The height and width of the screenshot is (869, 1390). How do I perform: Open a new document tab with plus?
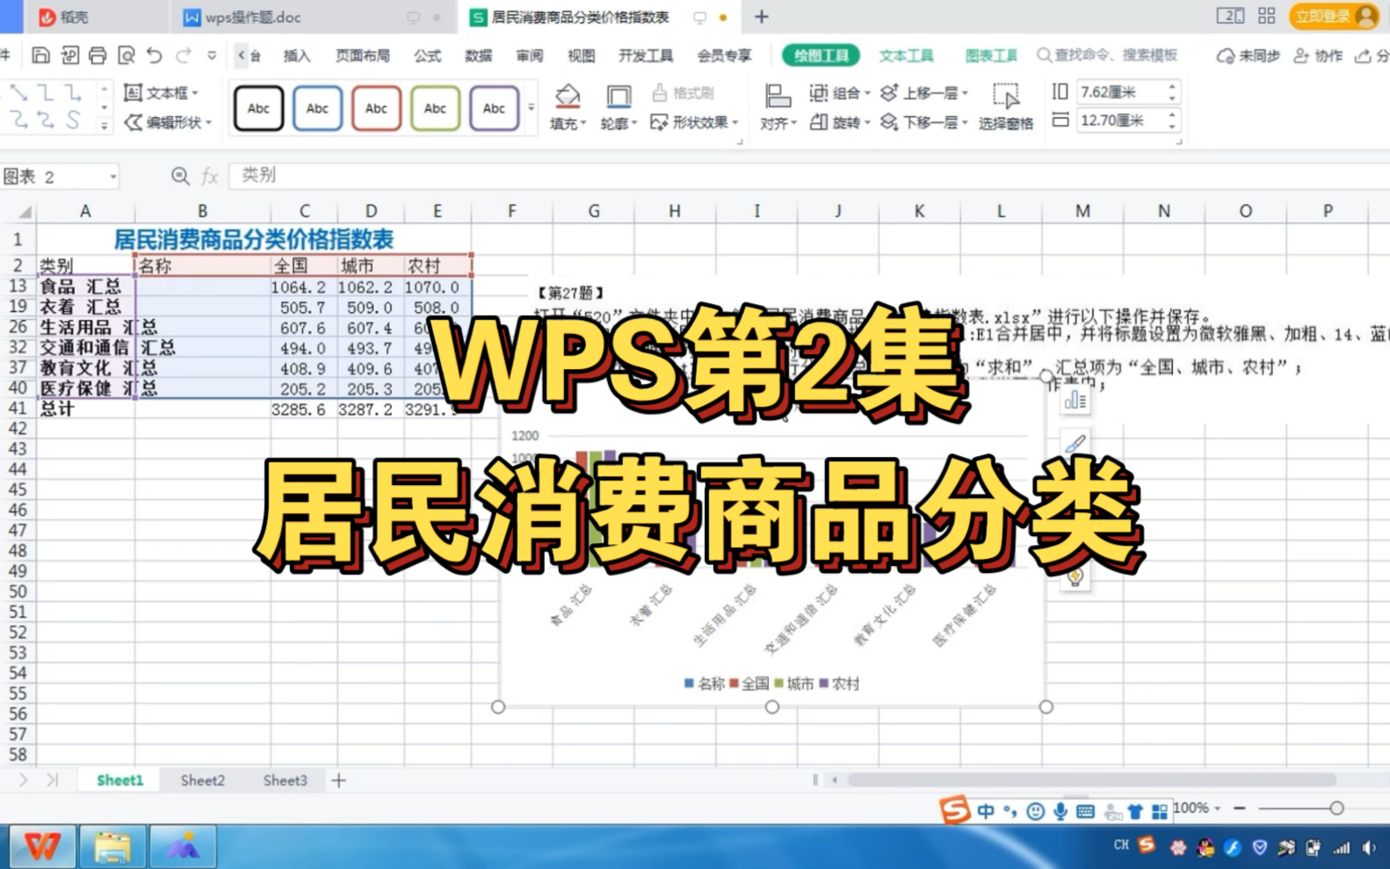(762, 17)
